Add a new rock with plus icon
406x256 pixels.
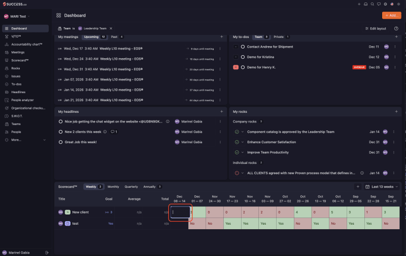click(396, 111)
